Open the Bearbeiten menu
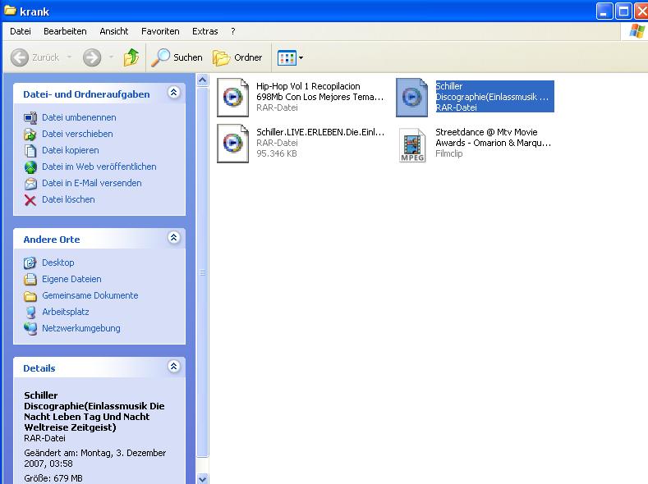Screen dimensions: 648x484 (x=65, y=31)
